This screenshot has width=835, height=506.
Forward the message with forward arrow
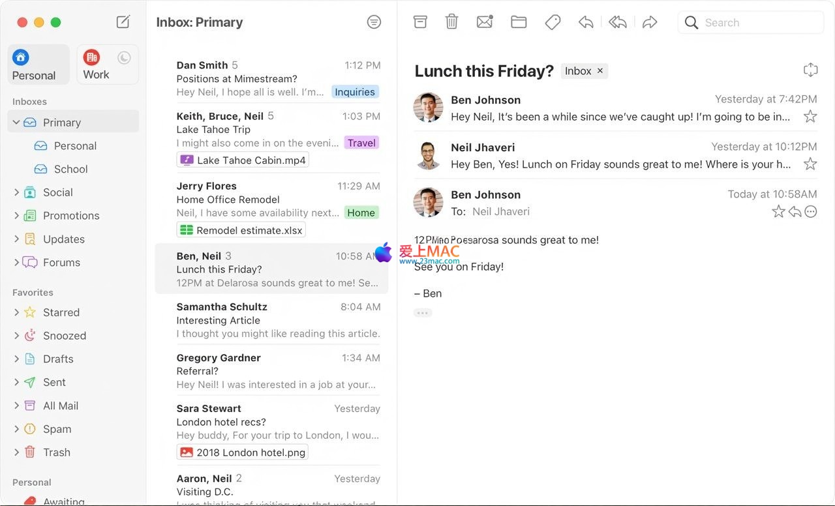pos(650,22)
